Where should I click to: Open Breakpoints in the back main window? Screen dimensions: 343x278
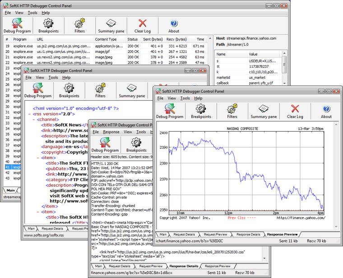(x=48, y=26)
